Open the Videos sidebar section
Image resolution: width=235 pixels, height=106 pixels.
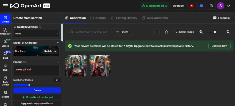click(x=5, y=44)
